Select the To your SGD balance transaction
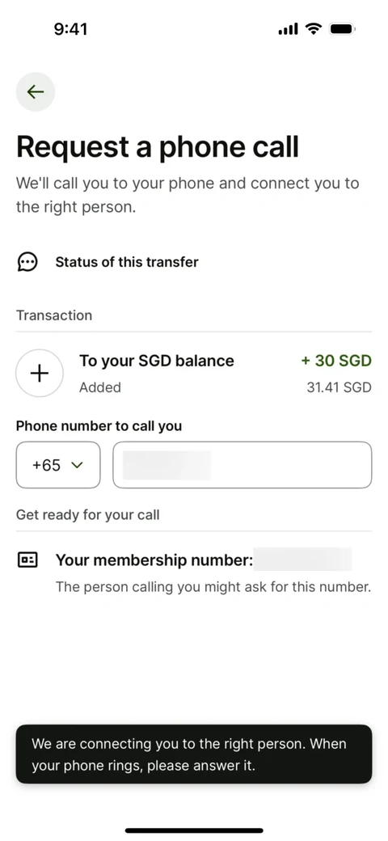The image size is (388, 841). [193, 374]
